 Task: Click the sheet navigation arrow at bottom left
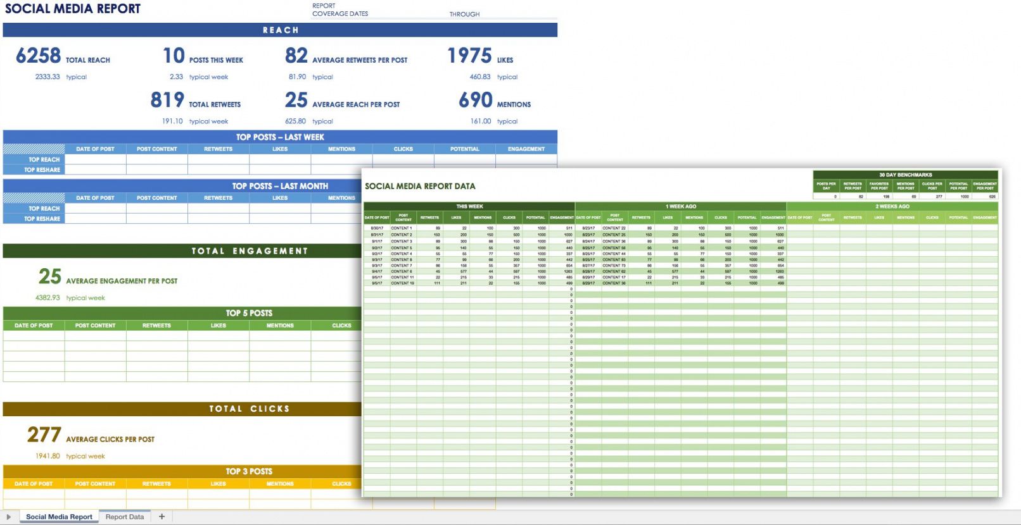9,517
